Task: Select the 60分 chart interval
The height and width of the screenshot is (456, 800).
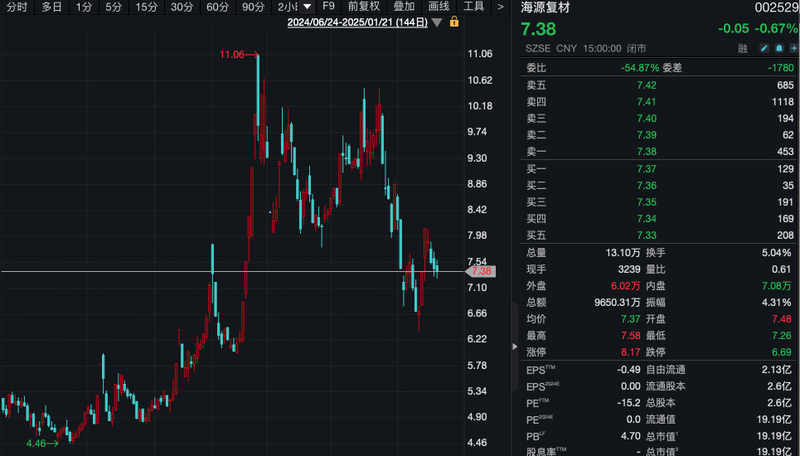Action: [x=217, y=7]
